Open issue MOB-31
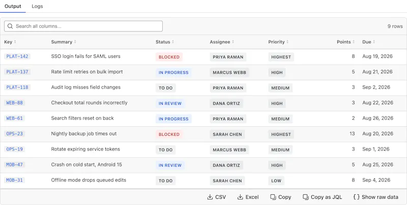The height and width of the screenshot is (205, 407). (15, 180)
